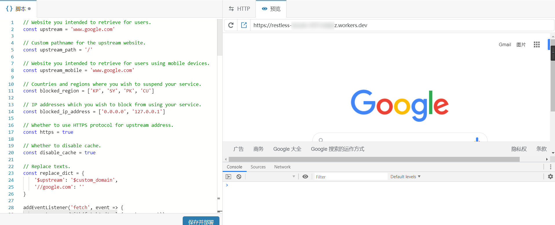Open the preview in a new window
Screen dimensions: 555x225
[x=244, y=25]
